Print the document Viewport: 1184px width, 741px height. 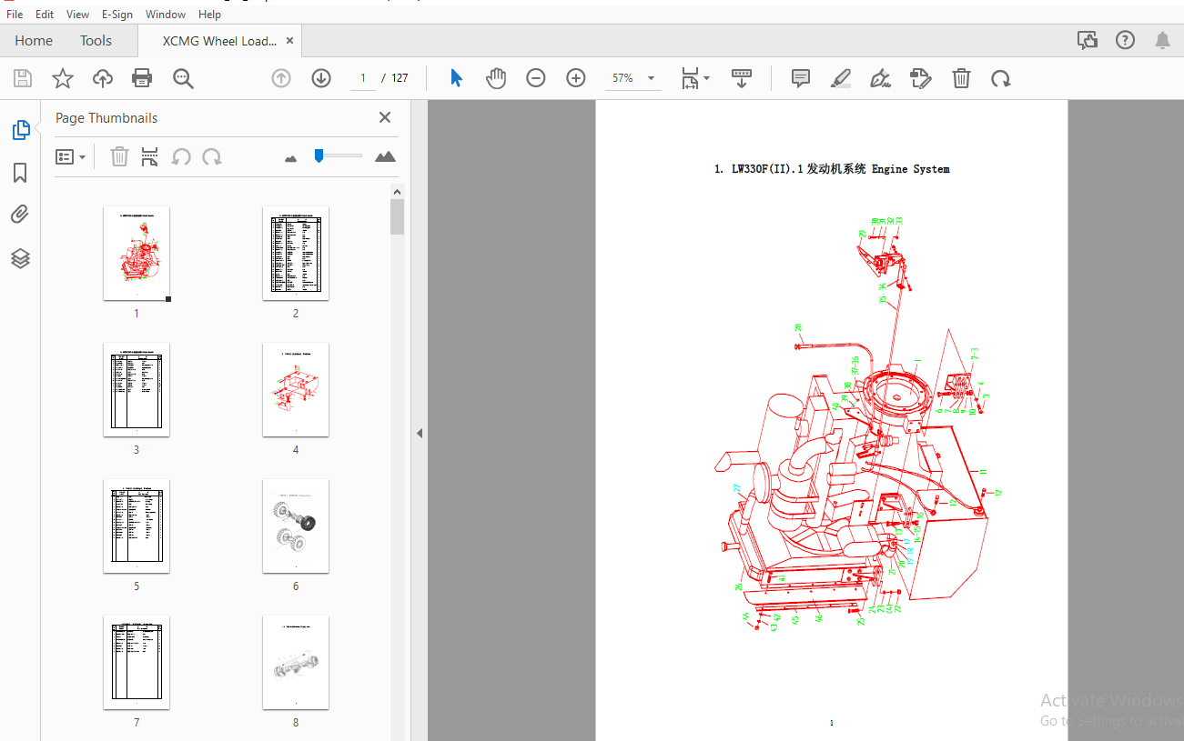(x=142, y=78)
